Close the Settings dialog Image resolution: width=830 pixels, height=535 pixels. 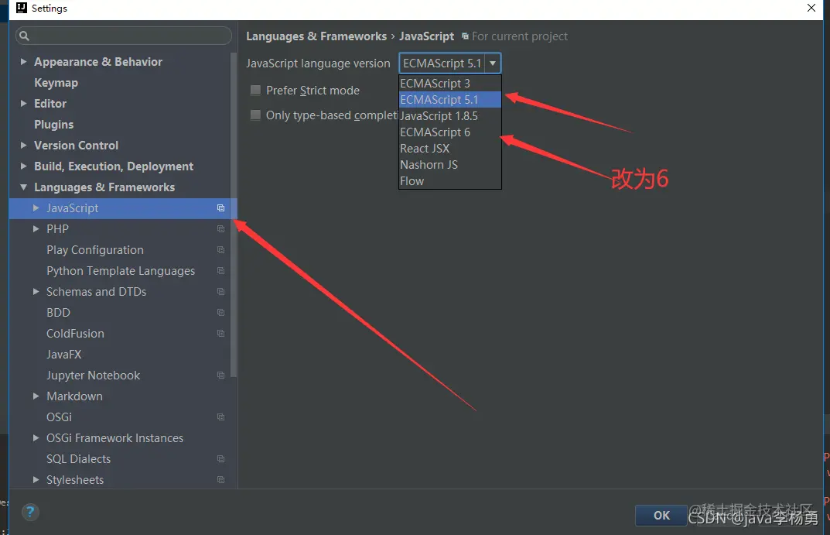tap(811, 8)
